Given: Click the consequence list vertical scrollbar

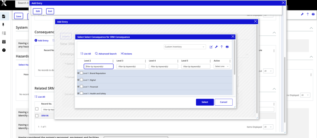Looking at the screenshot, I should click(x=234, y=59).
